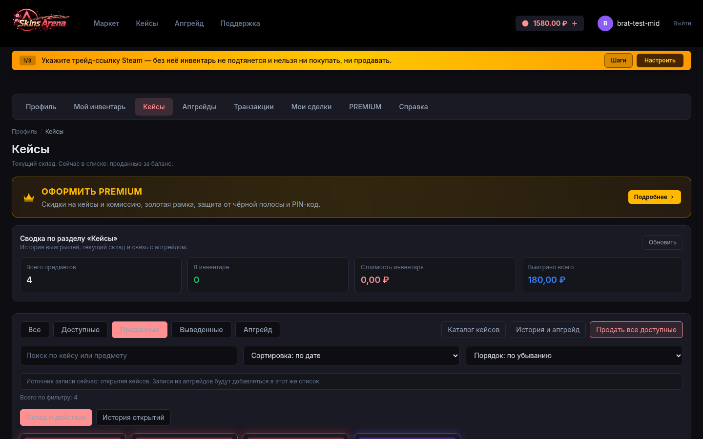Open История и апгрейд
Image resolution: width=703 pixels, height=439 pixels.
point(548,330)
